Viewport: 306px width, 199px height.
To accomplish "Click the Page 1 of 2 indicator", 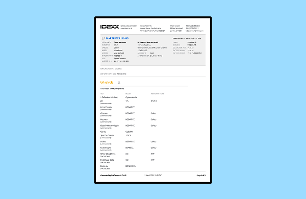I will tap(201, 176).
